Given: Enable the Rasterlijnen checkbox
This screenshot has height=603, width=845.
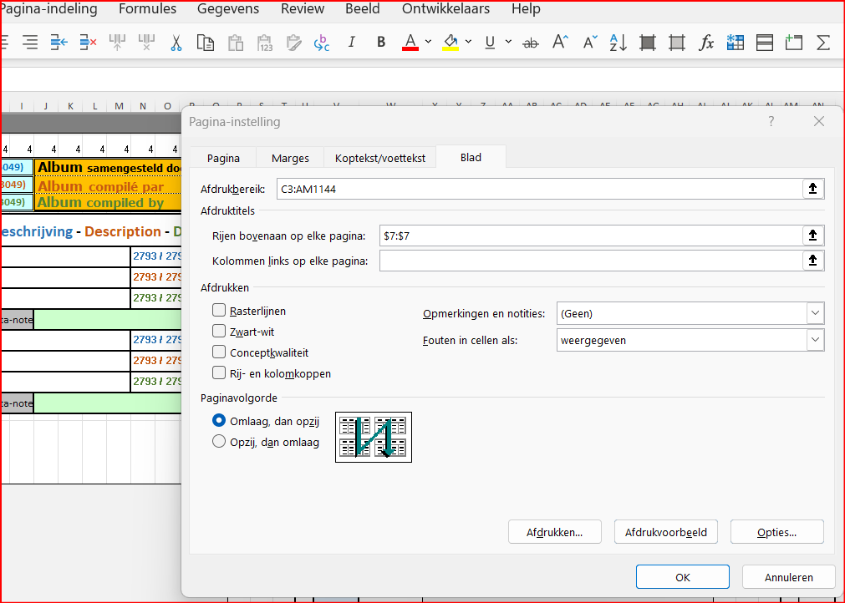Looking at the screenshot, I should (219, 310).
